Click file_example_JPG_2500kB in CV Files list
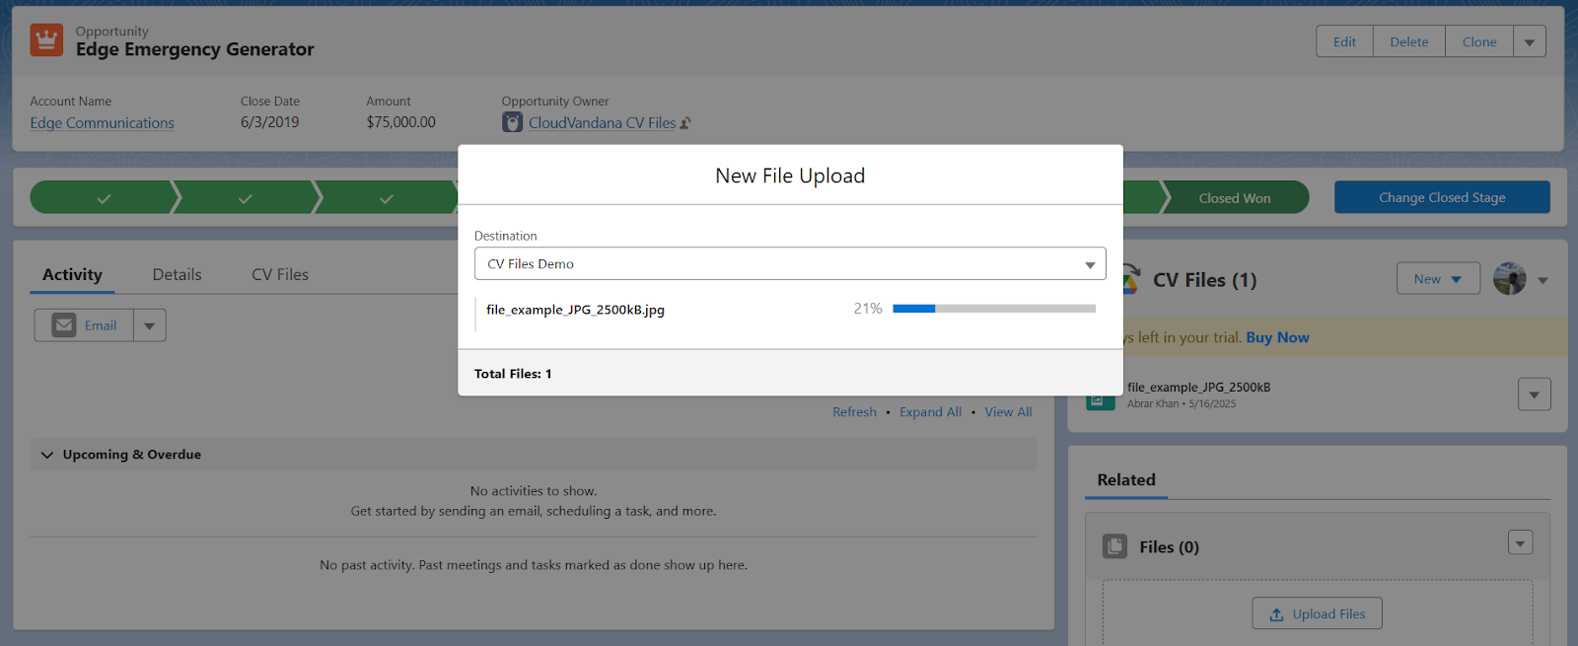This screenshot has width=1578, height=646. point(1198,388)
